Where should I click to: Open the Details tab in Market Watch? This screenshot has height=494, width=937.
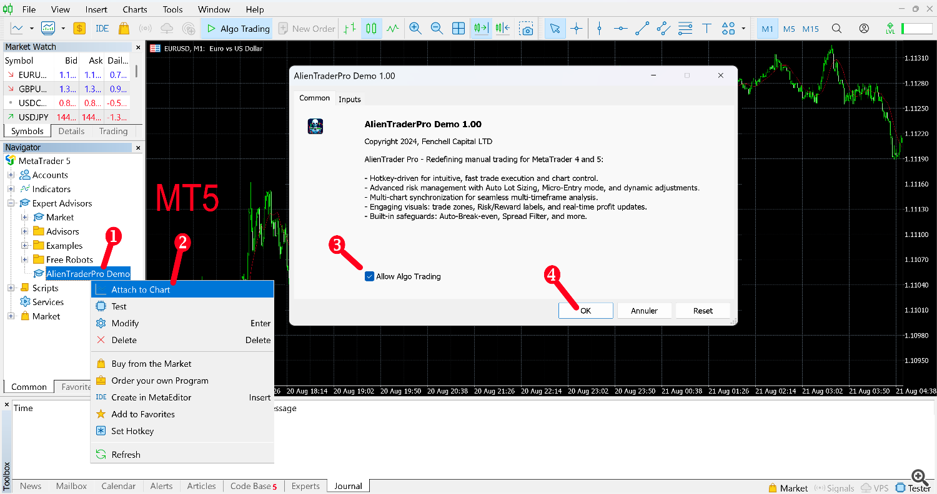point(71,131)
